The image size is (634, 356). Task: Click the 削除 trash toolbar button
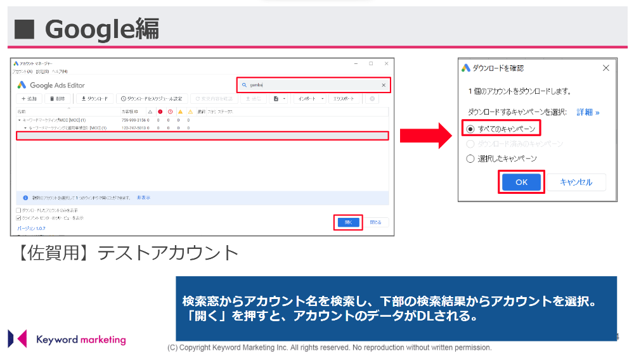(58, 99)
